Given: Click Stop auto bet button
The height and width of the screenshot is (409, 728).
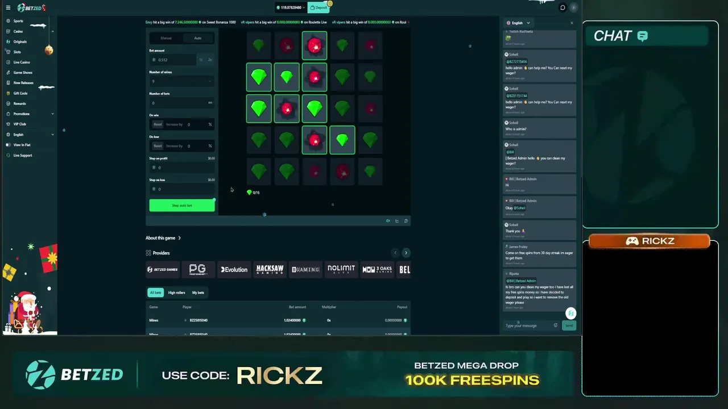Looking at the screenshot, I should click(182, 205).
